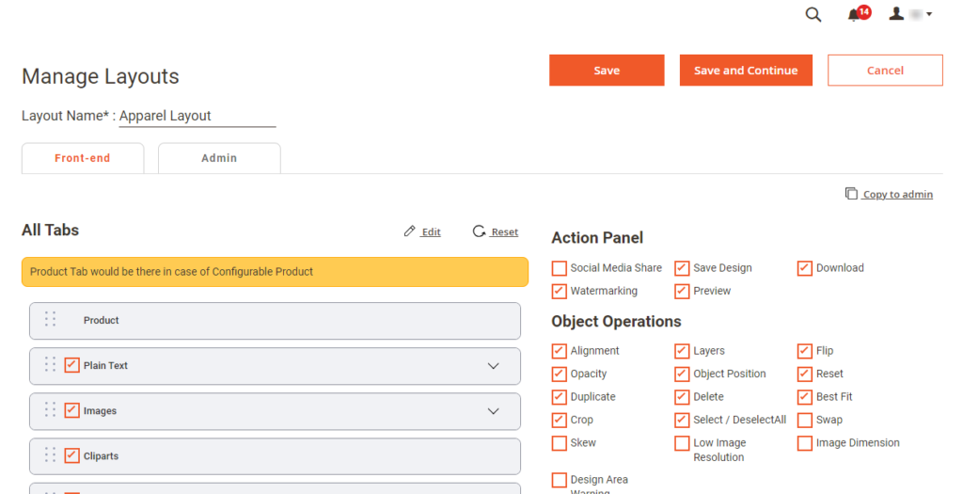
Task: Toggle the Swap checkbox
Action: pyautogui.click(x=805, y=420)
